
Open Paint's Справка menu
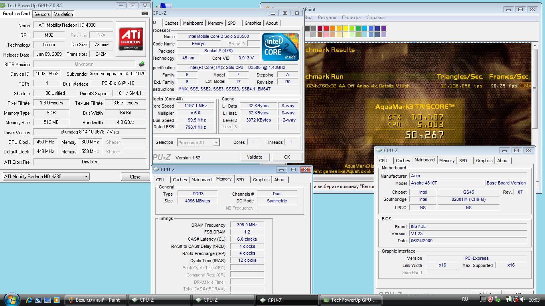click(375, 18)
